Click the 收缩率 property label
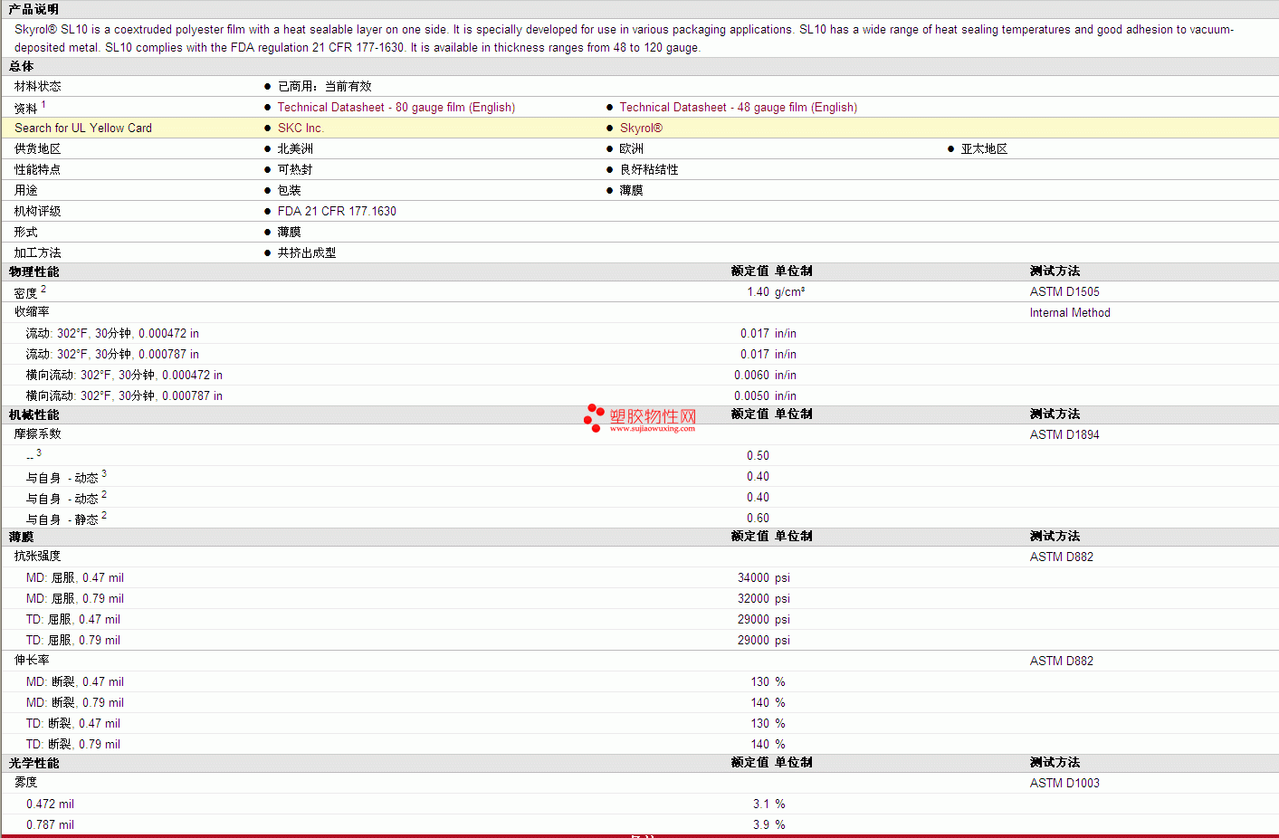The image size is (1279, 838). click(x=32, y=311)
